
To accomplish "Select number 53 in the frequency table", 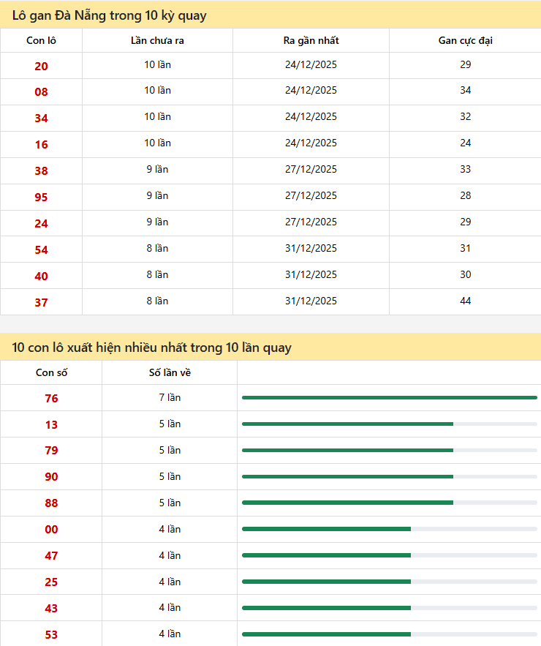I will (x=51, y=635).
